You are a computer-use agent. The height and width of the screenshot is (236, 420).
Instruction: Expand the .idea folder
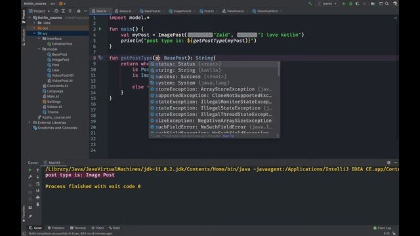coord(34,23)
